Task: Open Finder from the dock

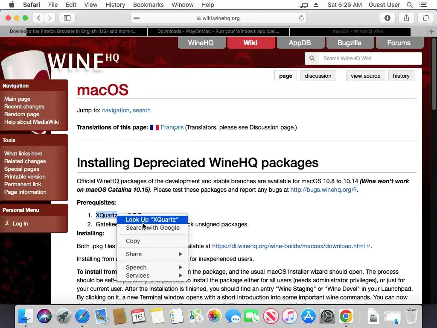Action: point(25,316)
